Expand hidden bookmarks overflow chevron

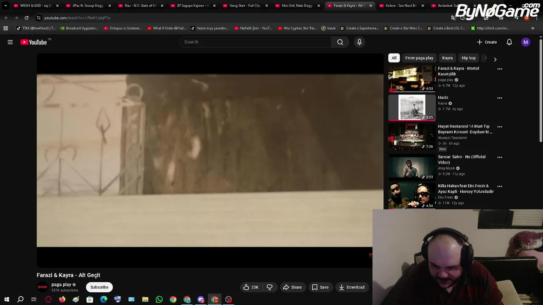tap(532, 28)
